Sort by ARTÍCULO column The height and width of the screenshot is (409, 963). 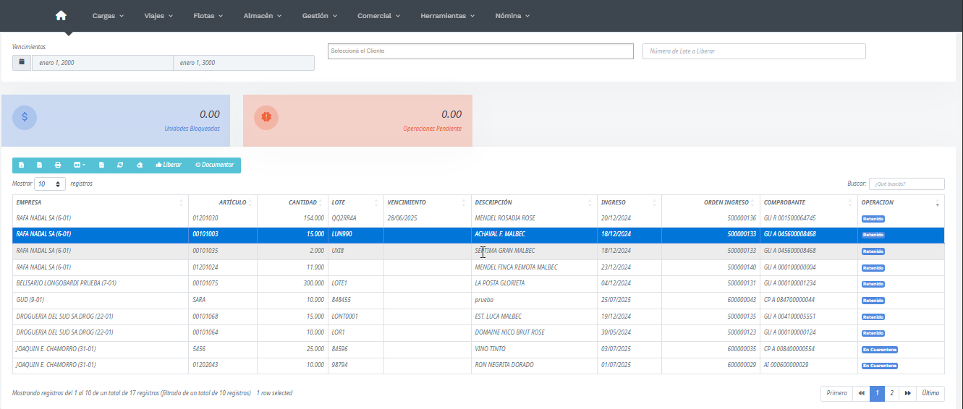222,202
